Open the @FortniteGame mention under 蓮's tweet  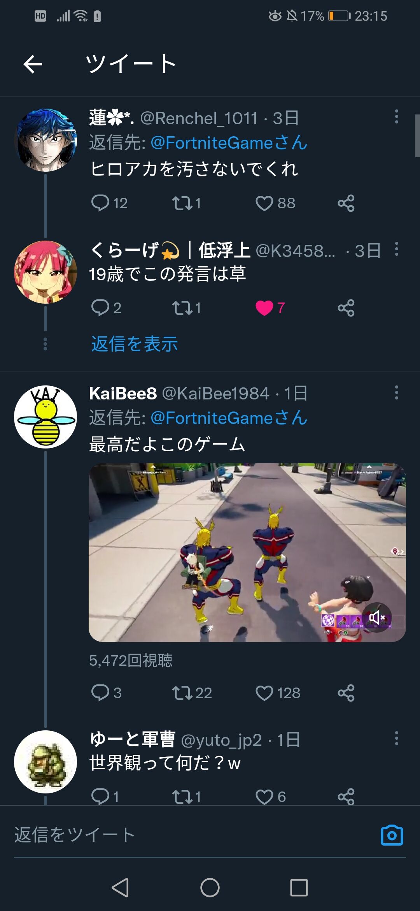229,142
